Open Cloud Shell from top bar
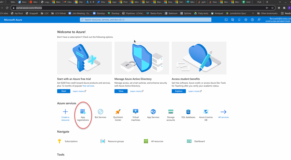 [x=226, y=20]
